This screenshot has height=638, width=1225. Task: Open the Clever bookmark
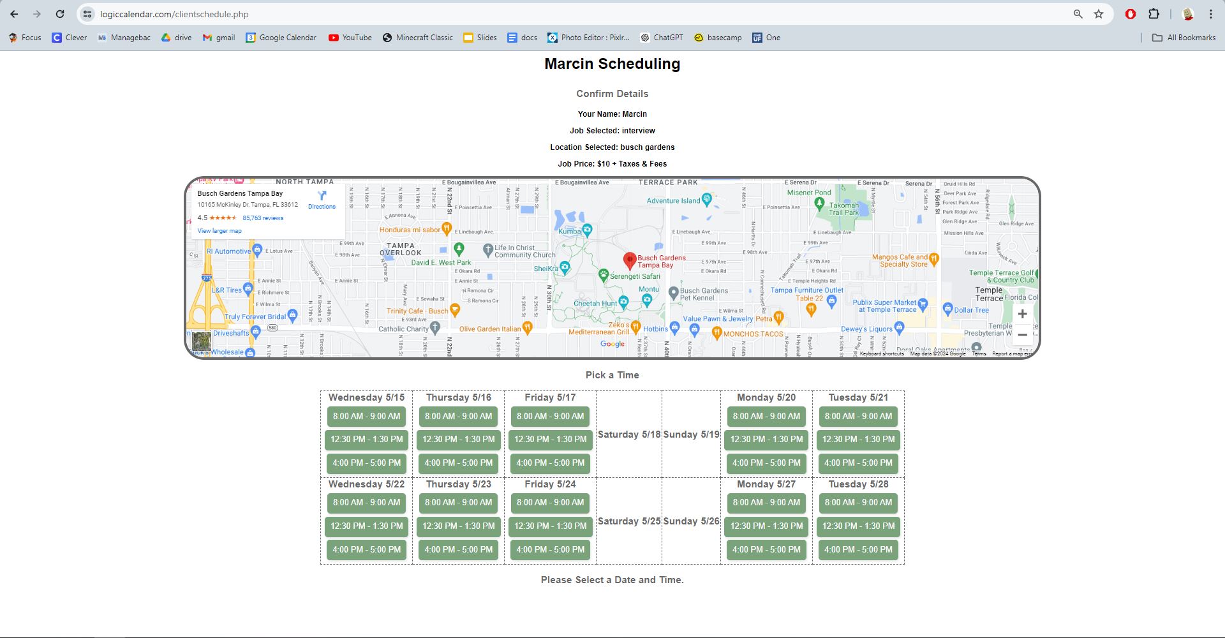pyautogui.click(x=70, y=38)
